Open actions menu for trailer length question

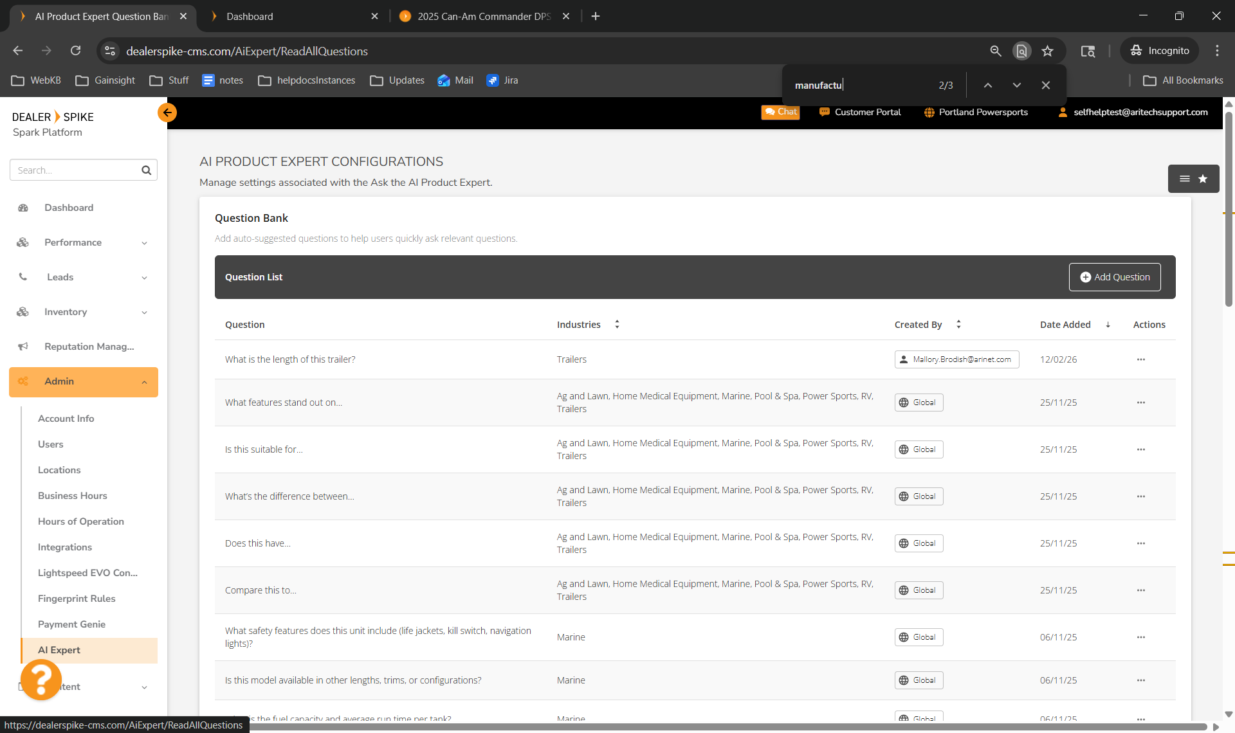pyautogui.click(x=1140, y=359)
